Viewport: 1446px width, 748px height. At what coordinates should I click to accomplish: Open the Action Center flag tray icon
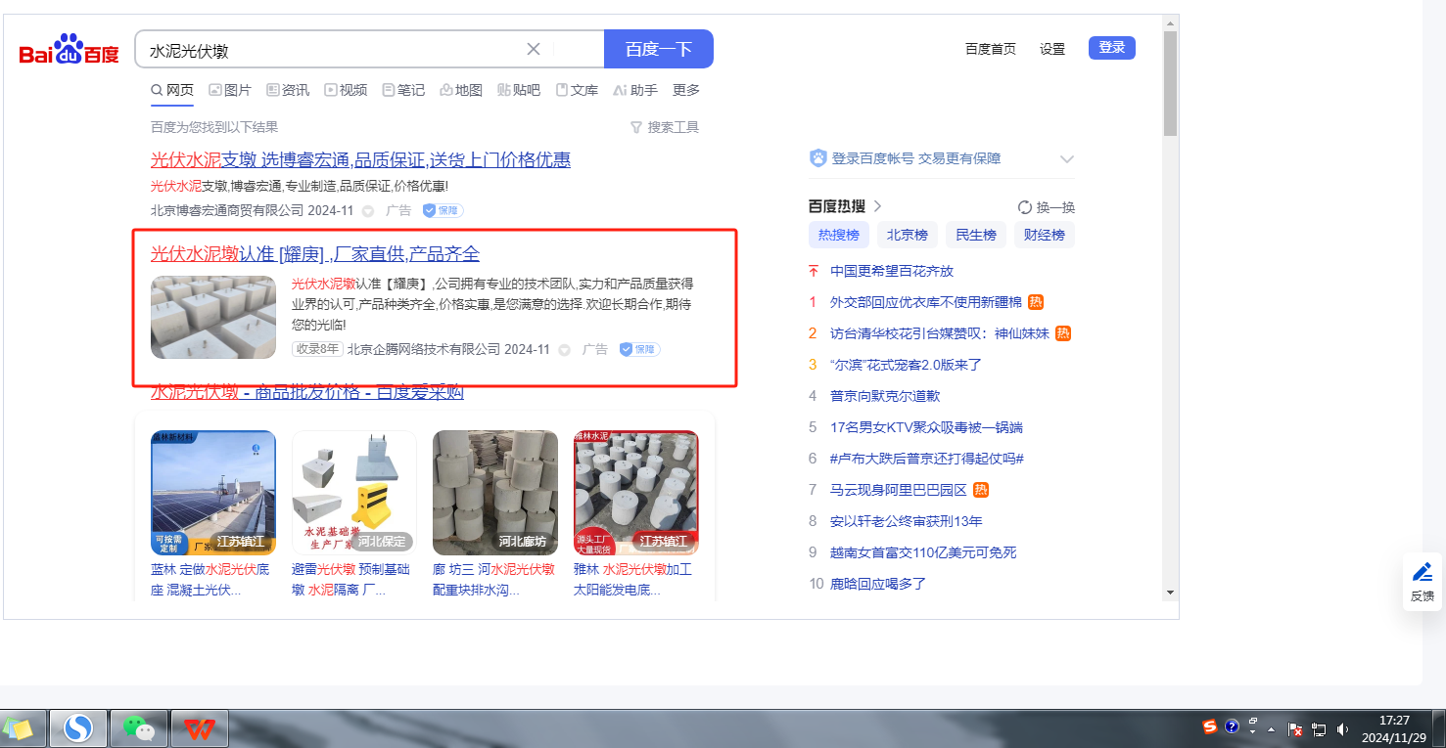click(x=1295, y=729)
